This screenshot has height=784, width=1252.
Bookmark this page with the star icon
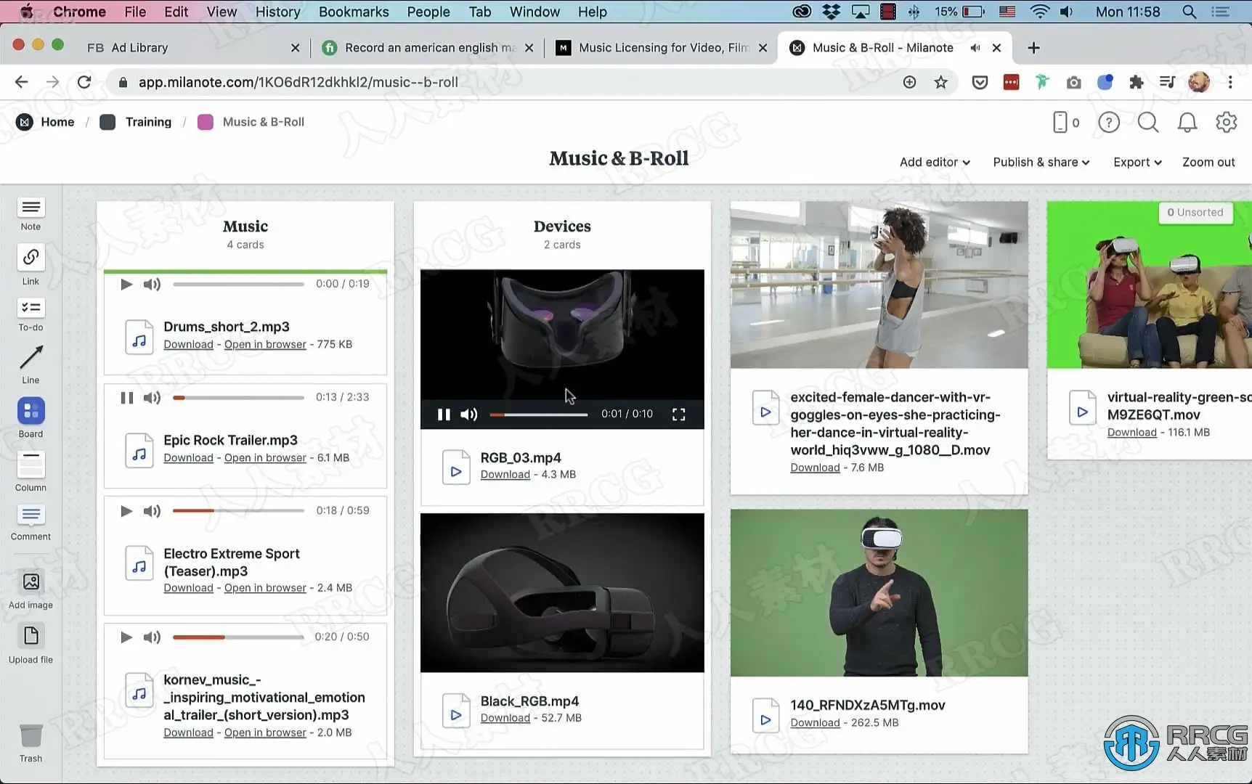click(941, 82)
